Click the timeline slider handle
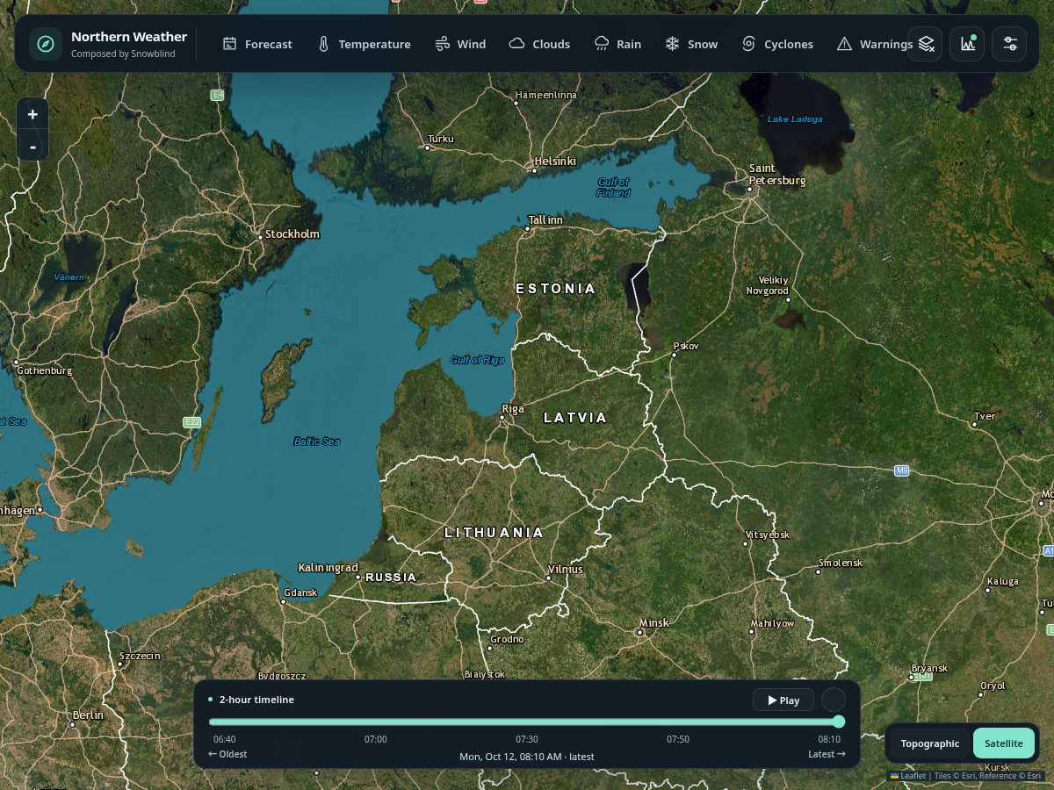The width and height of the screenshot is (1054, 790). point(839,722)
